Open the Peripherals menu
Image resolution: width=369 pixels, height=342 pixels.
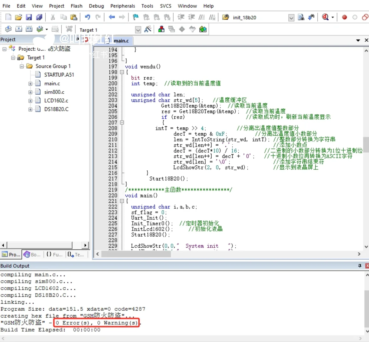pos(122,6)
